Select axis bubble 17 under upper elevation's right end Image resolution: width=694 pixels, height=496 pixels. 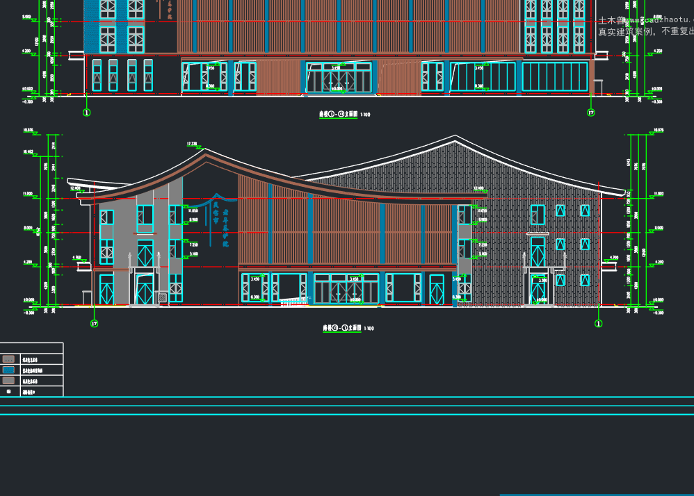click(x=591, y=113)
